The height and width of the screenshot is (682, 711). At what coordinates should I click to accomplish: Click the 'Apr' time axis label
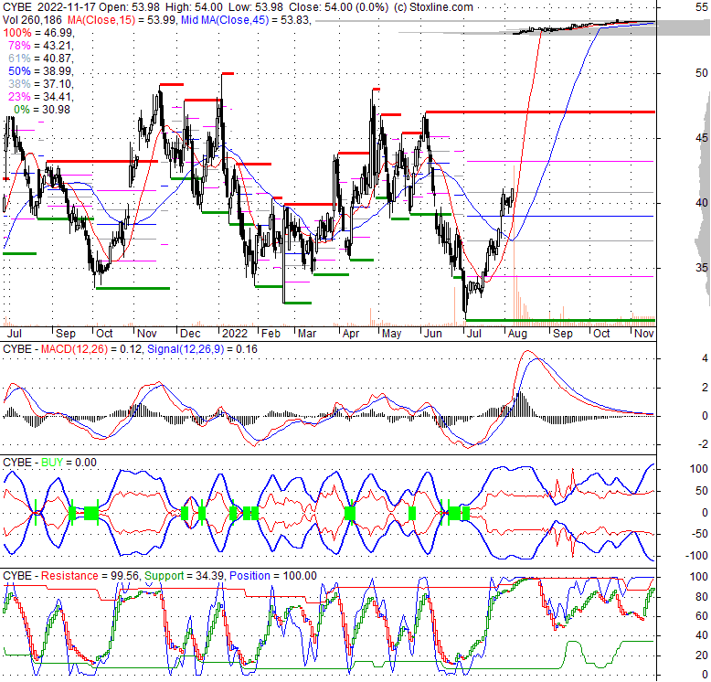coord(351,334)
